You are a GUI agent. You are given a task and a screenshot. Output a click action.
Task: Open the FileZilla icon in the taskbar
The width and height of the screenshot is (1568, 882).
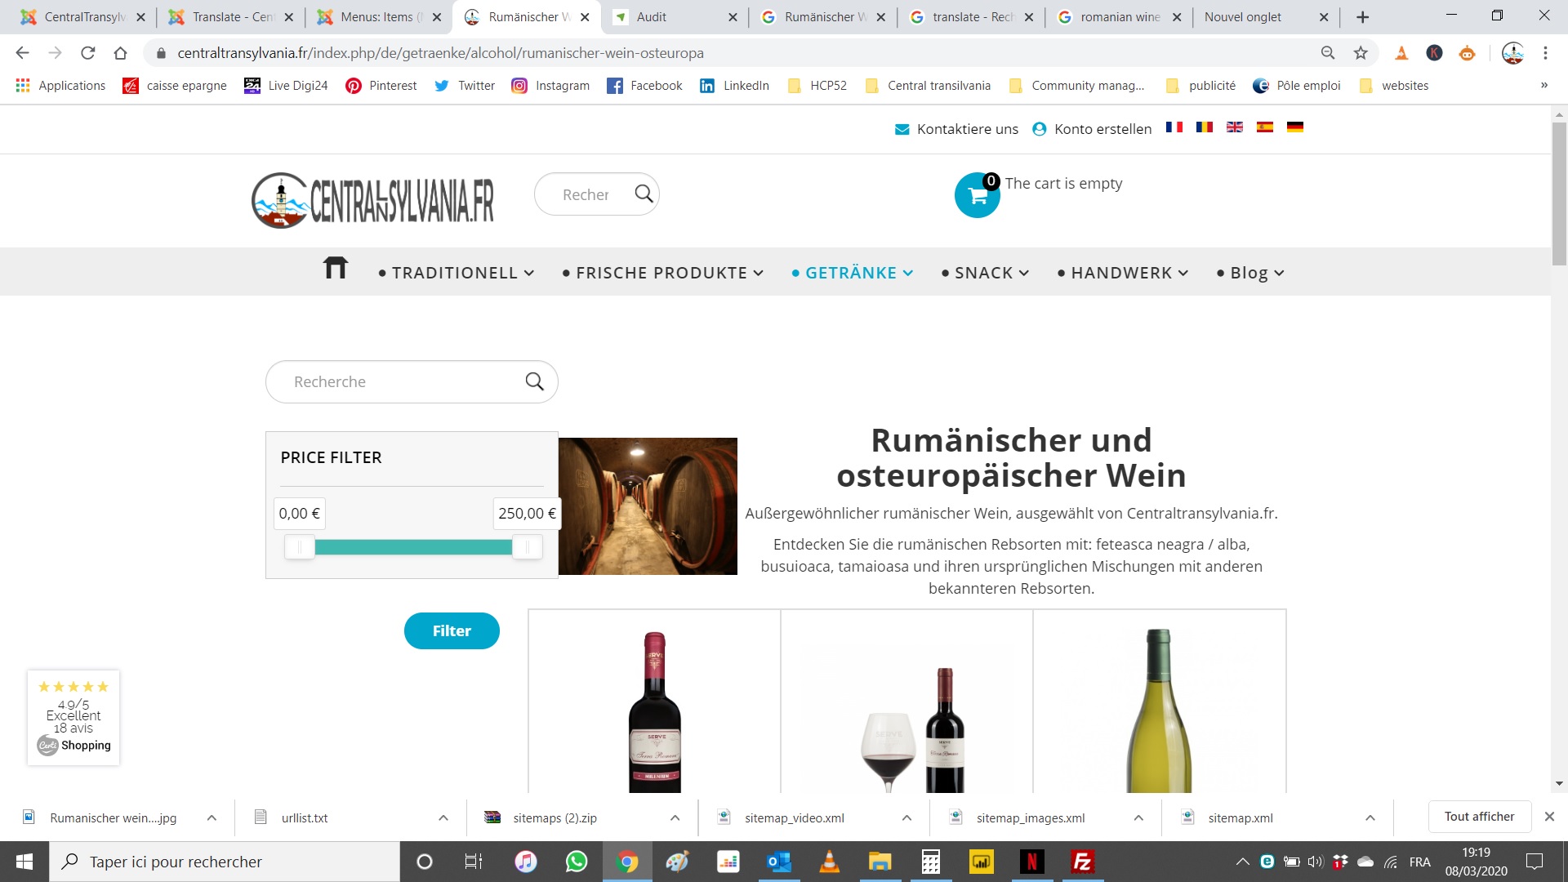pyautogui.click(x=1082, y=862)
